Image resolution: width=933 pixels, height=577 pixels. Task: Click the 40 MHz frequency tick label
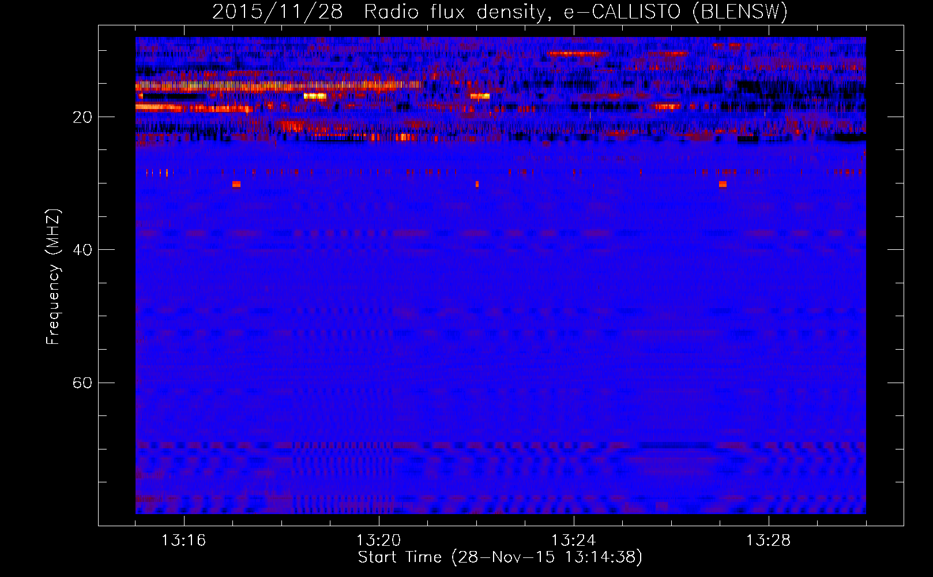82,250
